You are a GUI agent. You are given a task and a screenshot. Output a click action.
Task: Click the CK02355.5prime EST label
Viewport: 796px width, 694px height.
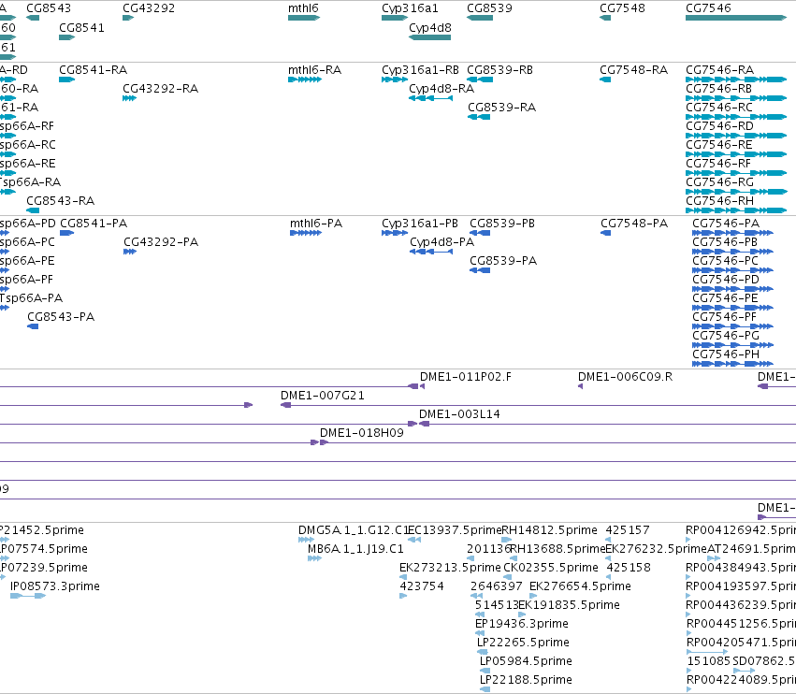point(551,568)
